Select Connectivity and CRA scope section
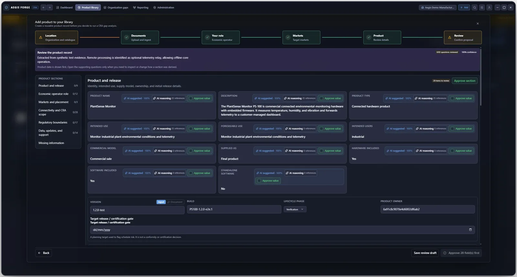The height and width of the screenshot is (277, 517). [58, 112]
